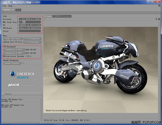The image size is (162, 125).
Task: Click the empty Tester field
Action: (30, 31)
